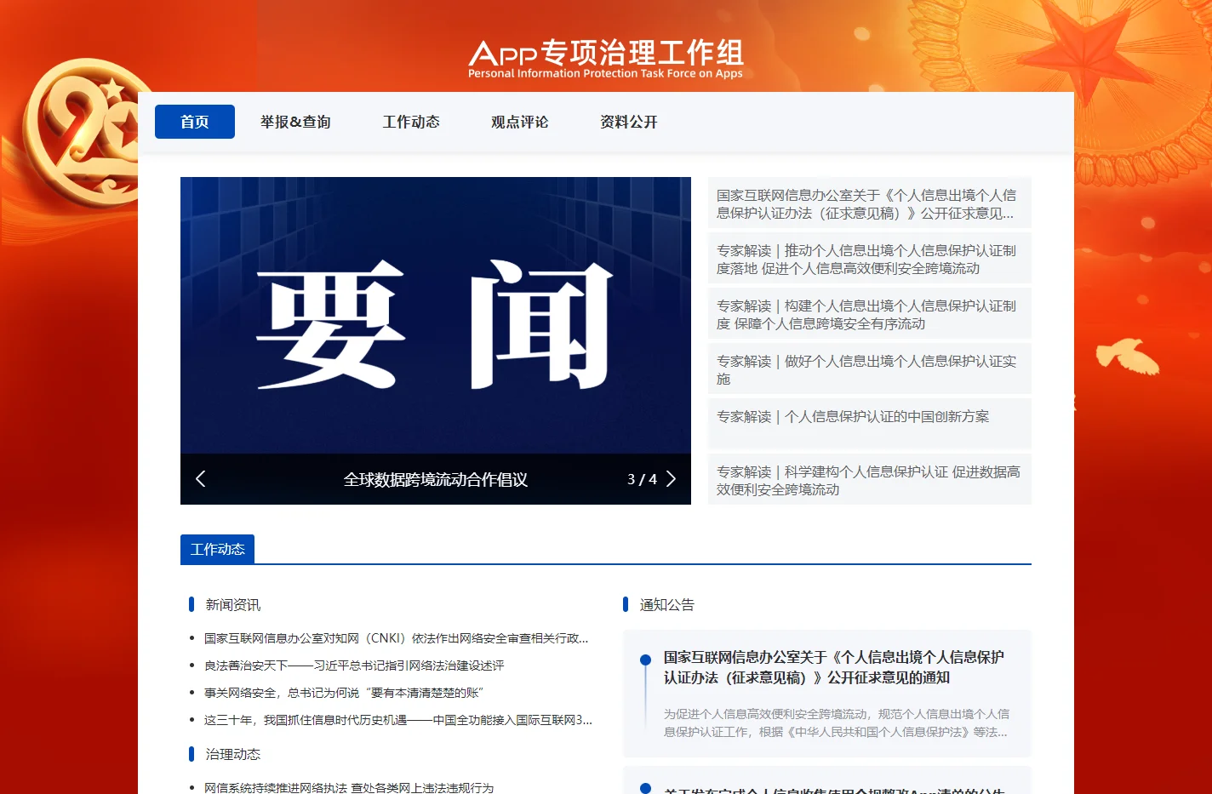Open 网信系统持续推进网络执法 article

[349, 788]
